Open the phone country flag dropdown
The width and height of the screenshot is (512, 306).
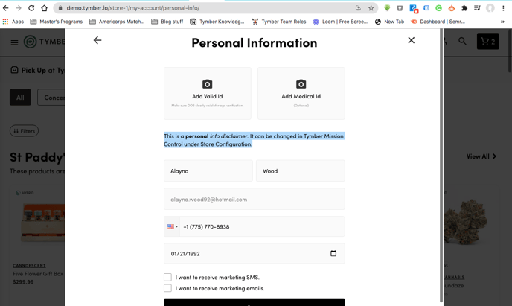[x=173, y=226]
